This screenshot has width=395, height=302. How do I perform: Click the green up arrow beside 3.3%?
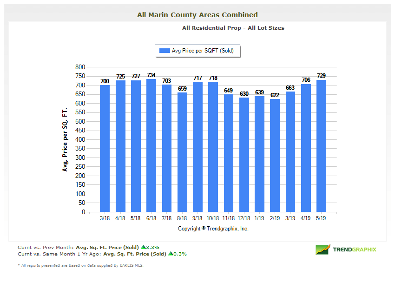point(143,248)
